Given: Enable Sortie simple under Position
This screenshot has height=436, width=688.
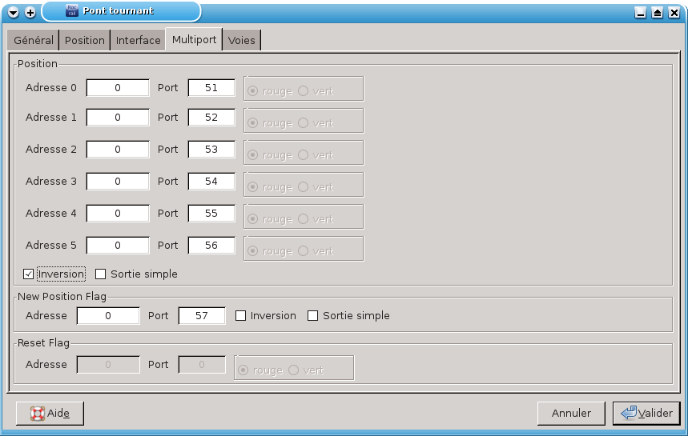Looking at the screenshot, I should [101, 274].
